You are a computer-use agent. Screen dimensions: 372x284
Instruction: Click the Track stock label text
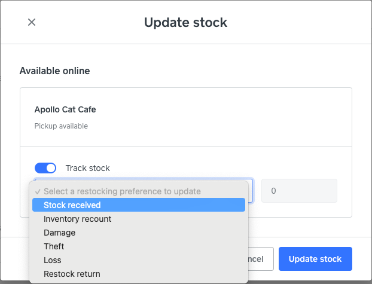(x=88, y=168)
